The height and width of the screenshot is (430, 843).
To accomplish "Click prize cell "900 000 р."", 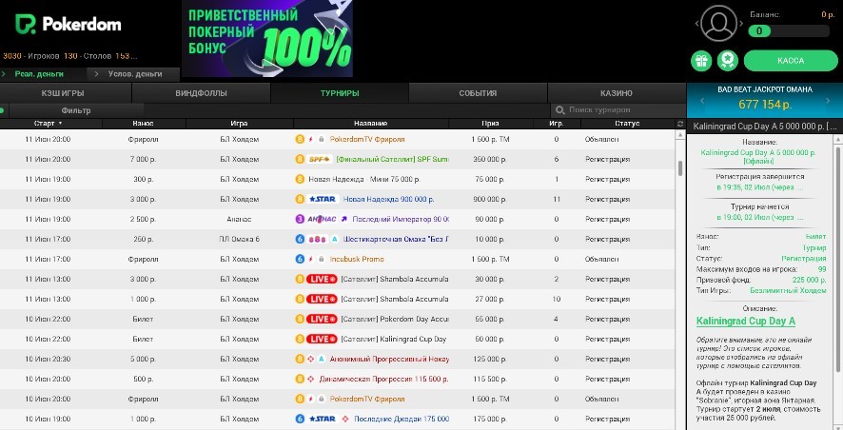I will click(x=490, y=199).
